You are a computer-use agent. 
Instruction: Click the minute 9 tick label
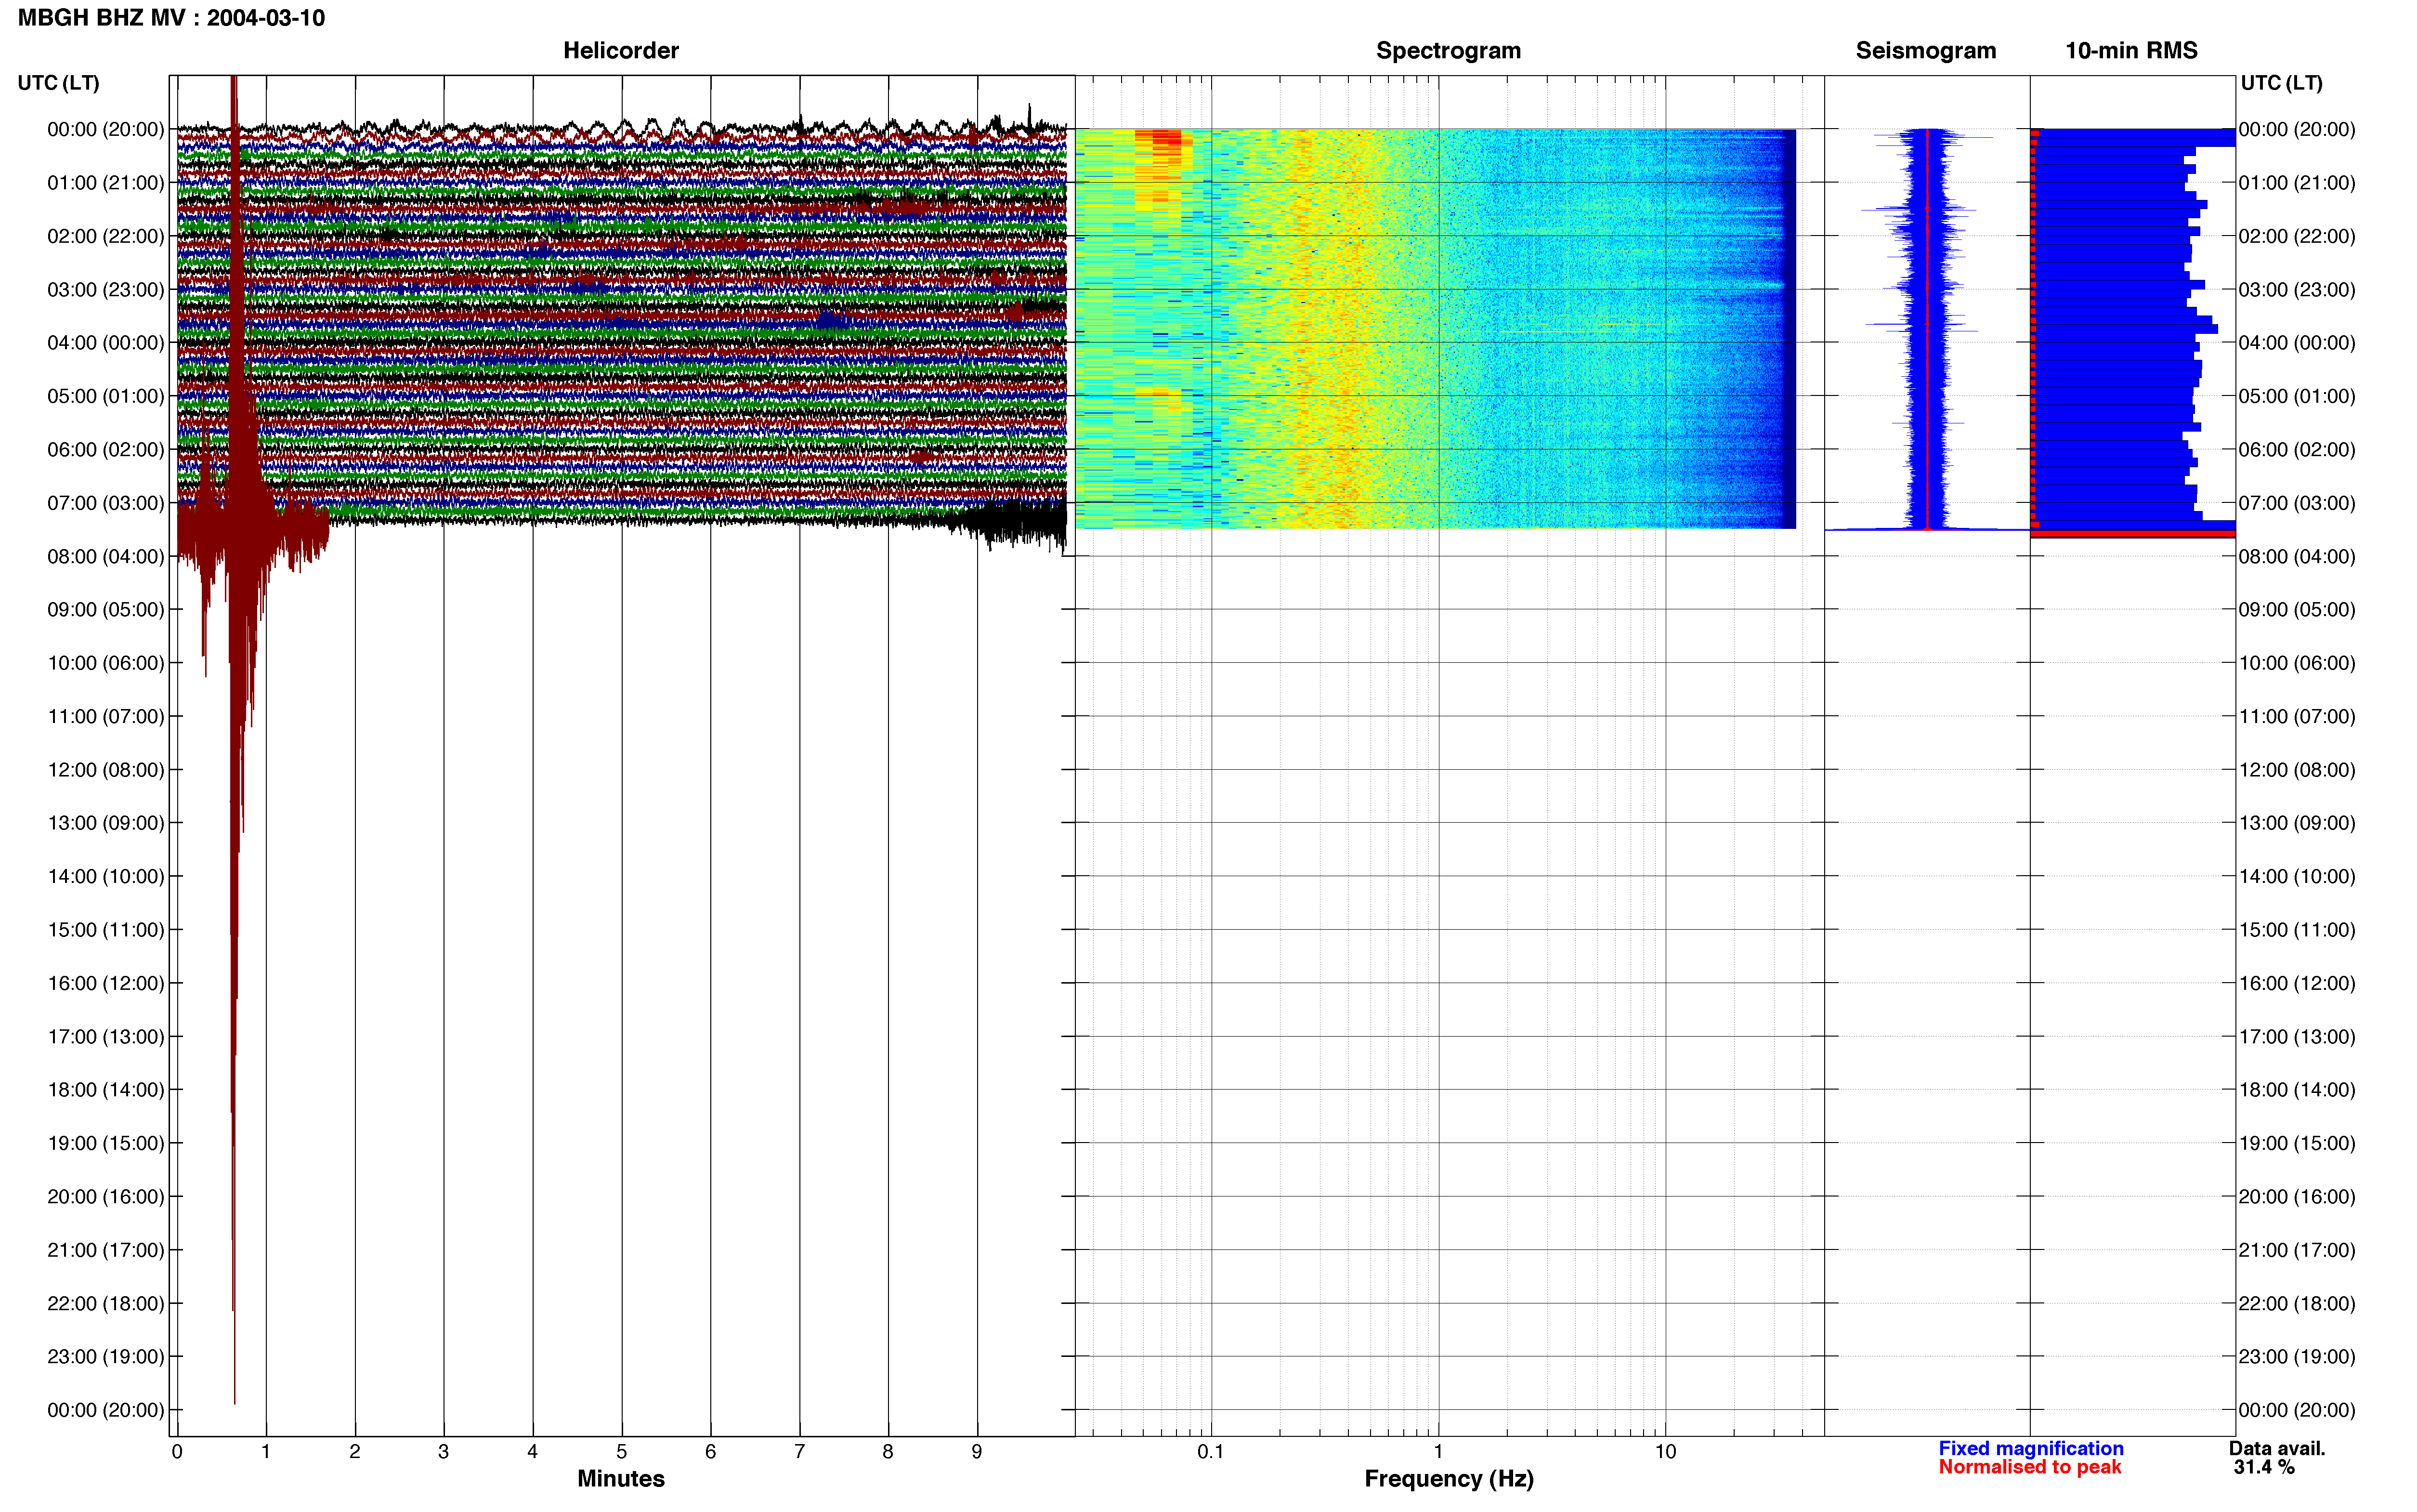(977, 1451)
